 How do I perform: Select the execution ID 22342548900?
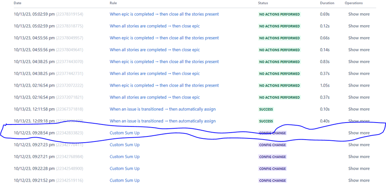[x=70, y=169]
